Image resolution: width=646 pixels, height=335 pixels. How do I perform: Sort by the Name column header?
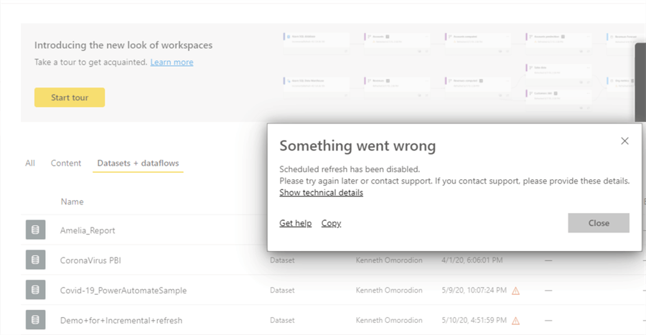pos(72,202)
